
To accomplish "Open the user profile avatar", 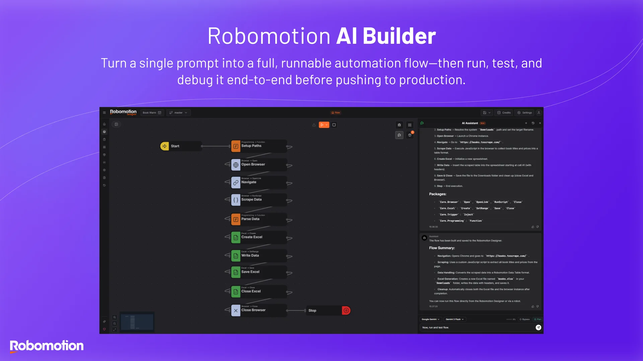I will coord(539,113).
